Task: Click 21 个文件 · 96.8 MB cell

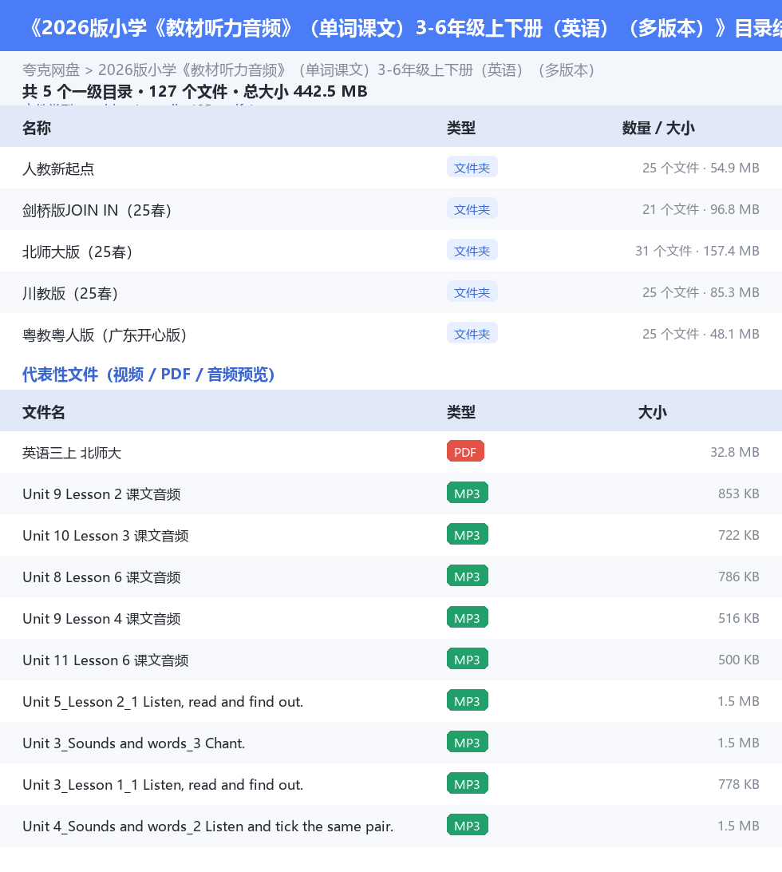Action: pyautogui.click(x=701, y=210)
